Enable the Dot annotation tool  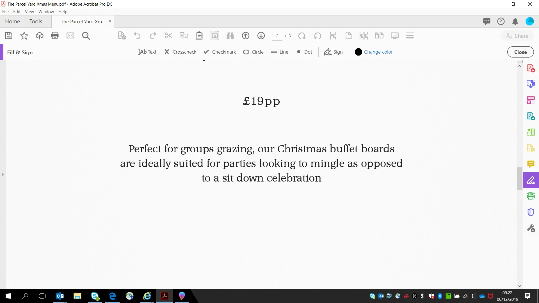click(304, 52)
